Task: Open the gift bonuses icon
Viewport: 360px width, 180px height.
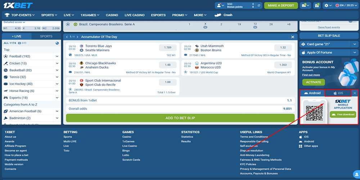Action: pos(317,5)
